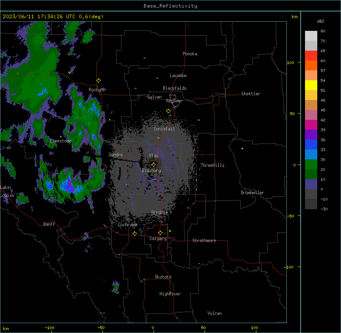Click the -100 tick on the bottom axis
The height and width of the screenshot is (333, 341).
coord(49,327)
